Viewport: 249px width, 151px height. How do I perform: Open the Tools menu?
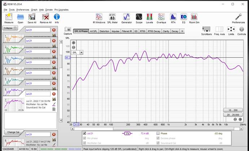(x=12, y=10)
